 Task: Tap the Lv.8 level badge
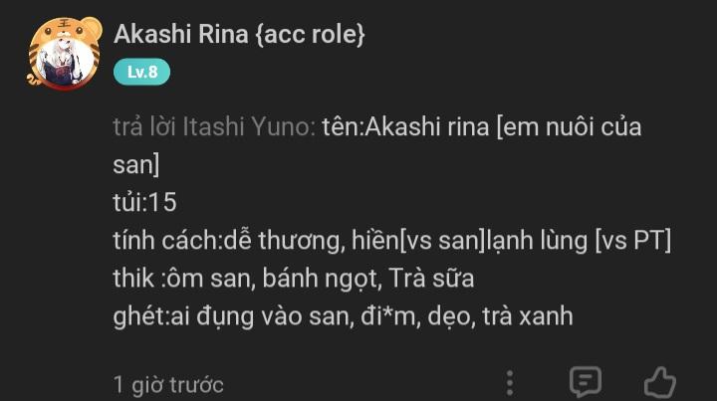click(x=141, y=72)
